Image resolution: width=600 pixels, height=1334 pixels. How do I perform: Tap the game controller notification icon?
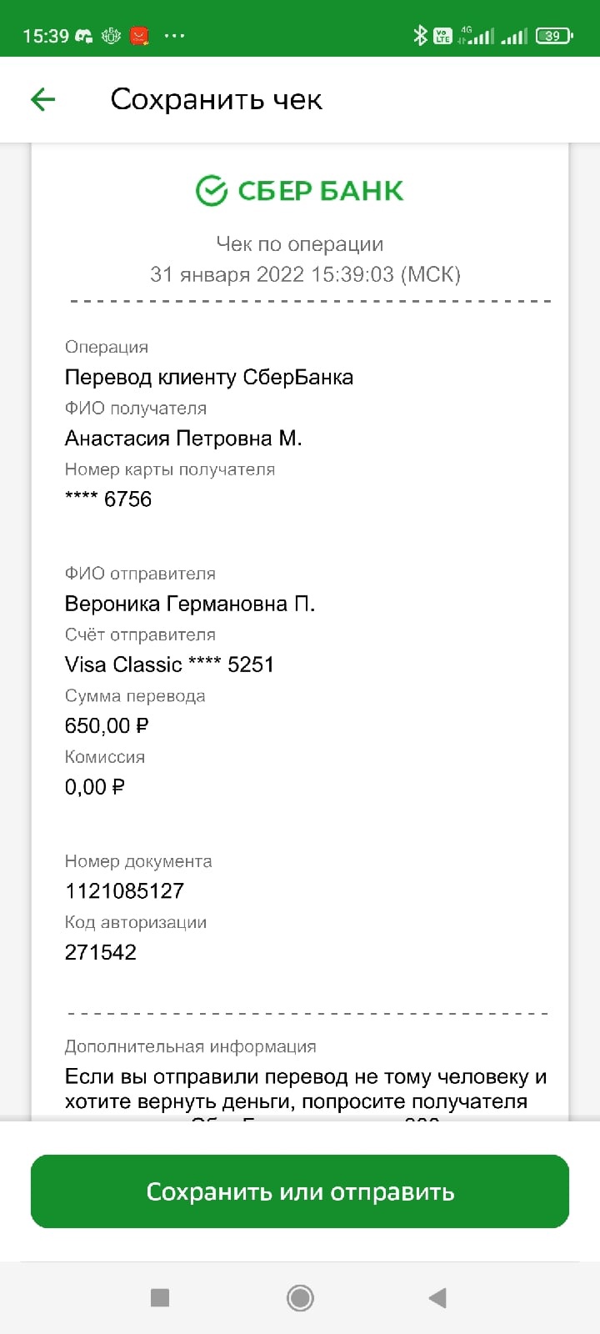pyautogui.click(x=83, y=36)
